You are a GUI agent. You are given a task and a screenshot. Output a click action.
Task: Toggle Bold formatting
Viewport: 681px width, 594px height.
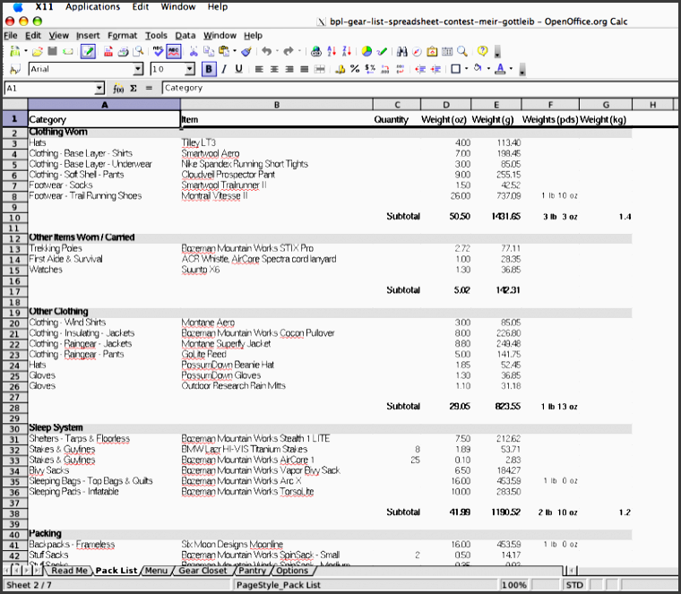[209, 69]
